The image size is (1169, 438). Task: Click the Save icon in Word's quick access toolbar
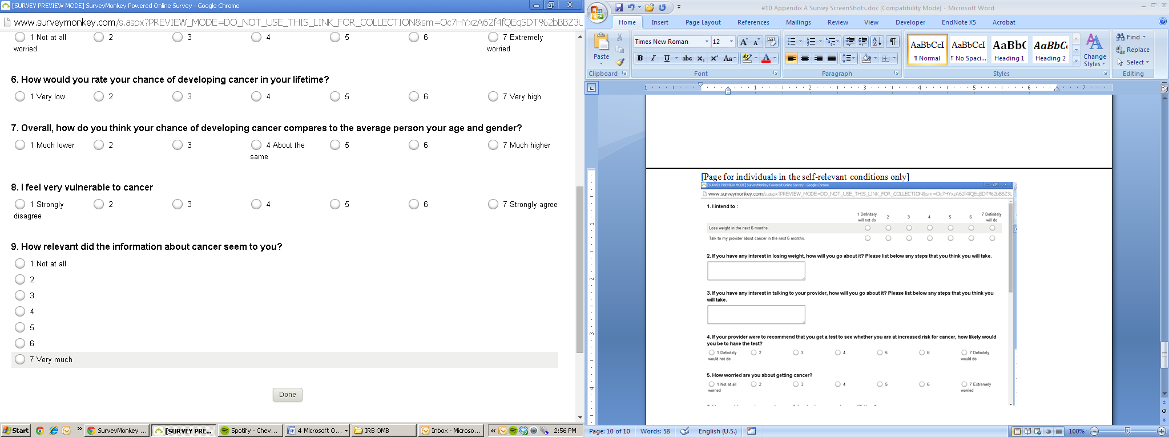pyautogui.click(x=619, y=7)
